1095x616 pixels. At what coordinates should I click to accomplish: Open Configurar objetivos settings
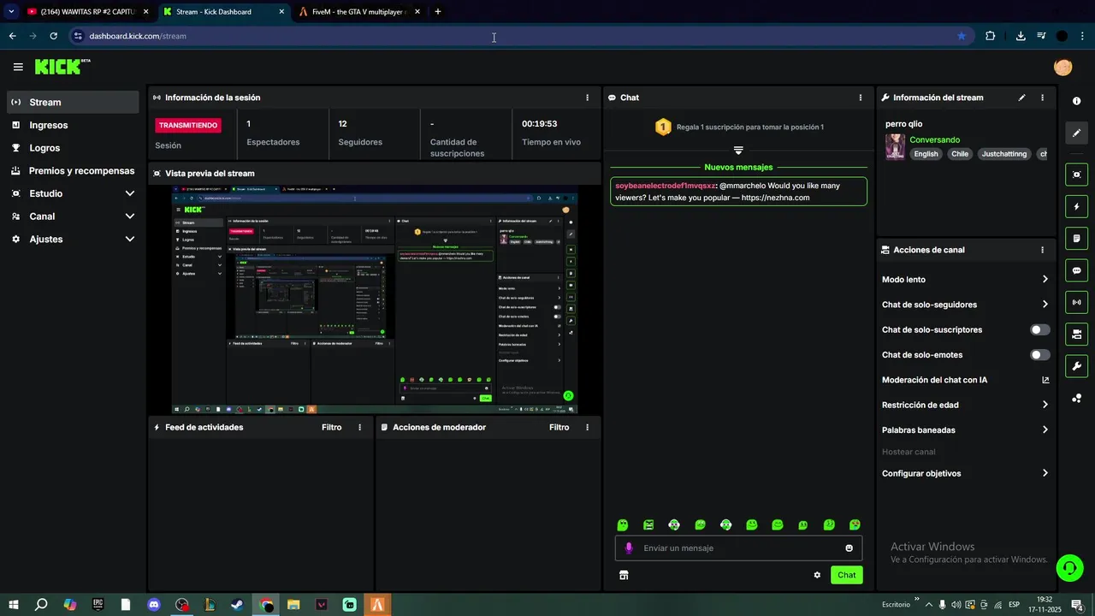pyautogui.click(x=966, y=473)
